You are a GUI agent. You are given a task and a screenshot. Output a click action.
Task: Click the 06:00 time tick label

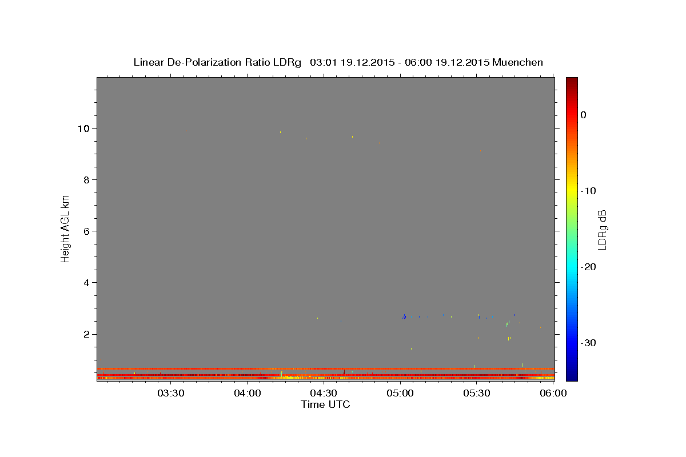[553, 393]
